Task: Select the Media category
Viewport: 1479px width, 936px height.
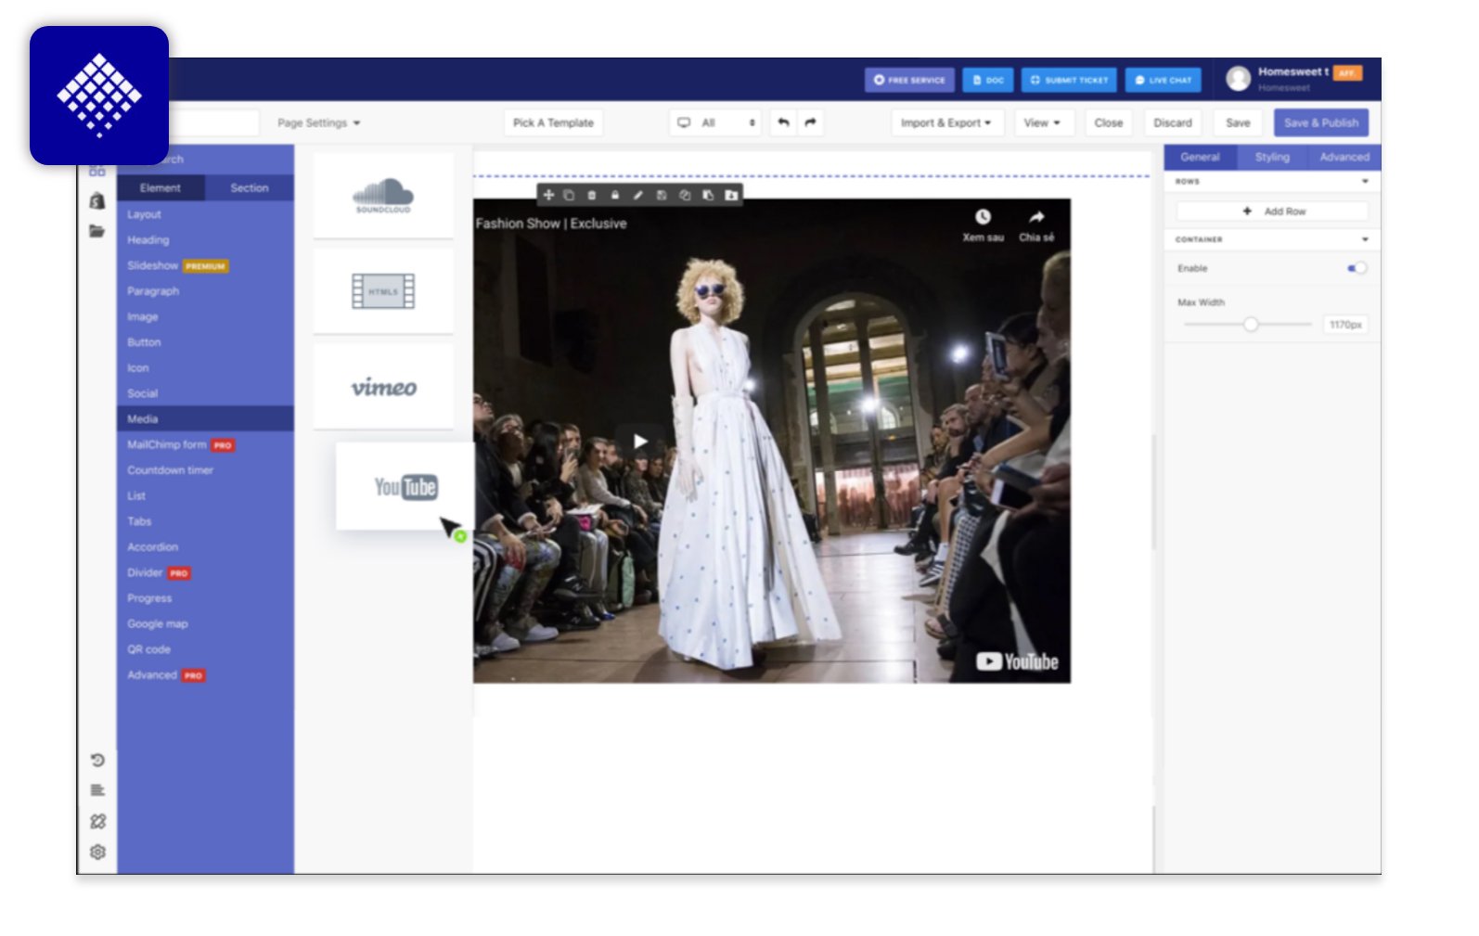Action: [205, 419]
